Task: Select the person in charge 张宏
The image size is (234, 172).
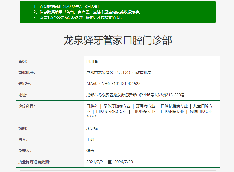Action: coord(90,151)
